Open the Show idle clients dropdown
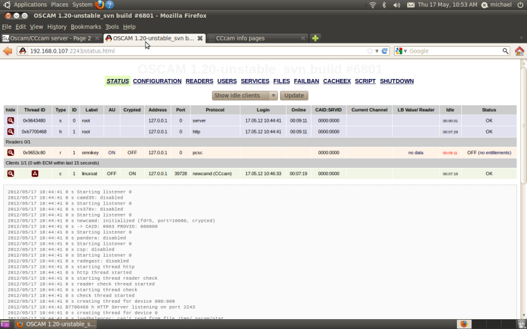Screen dimensions: 527x329 click(x=244, y=95)
